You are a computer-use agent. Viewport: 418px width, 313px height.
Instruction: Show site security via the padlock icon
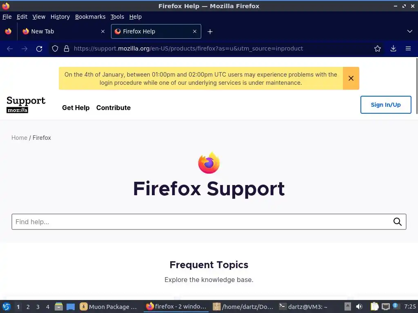point(67,49)
